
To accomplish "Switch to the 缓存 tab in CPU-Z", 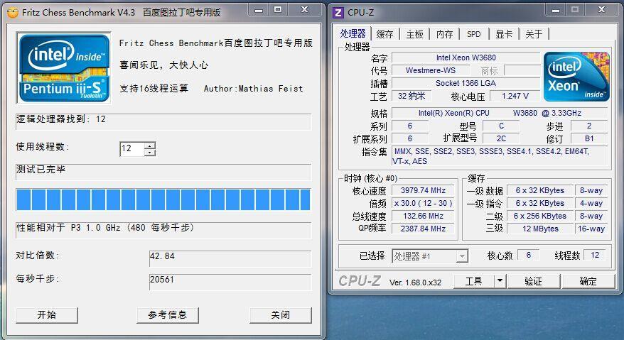I will [384, 34].
